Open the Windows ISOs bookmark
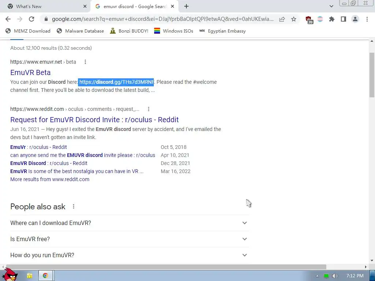The height and width of the screenshot is (281, 375). coord(174,31)
